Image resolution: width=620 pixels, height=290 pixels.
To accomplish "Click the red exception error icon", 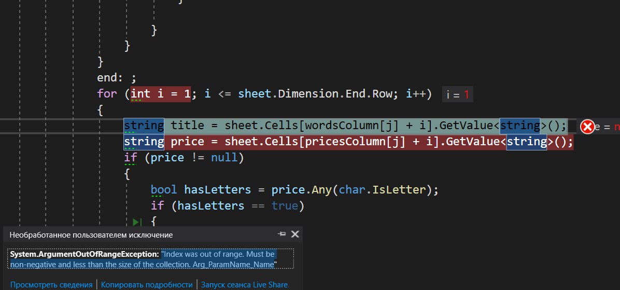I will tap(587, 127).
